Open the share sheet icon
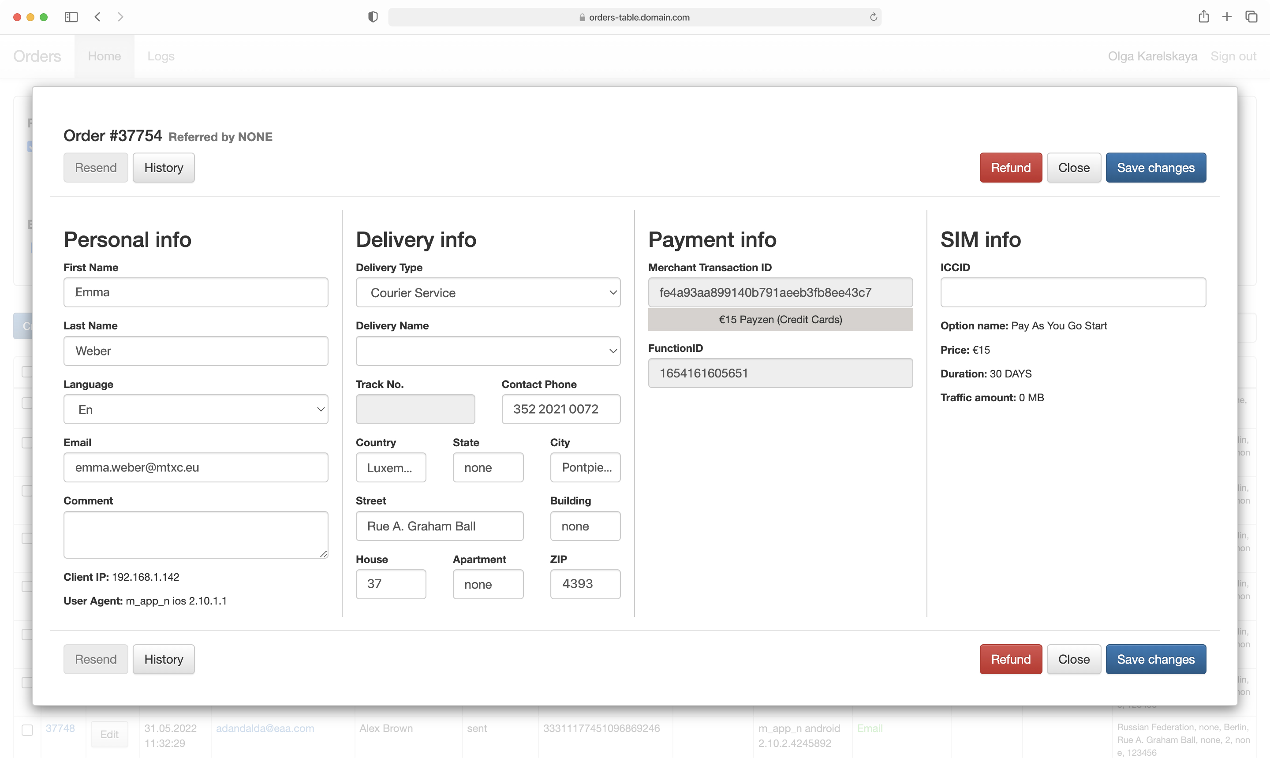This screenshot has height=758, width=1270. (1203, 17)
